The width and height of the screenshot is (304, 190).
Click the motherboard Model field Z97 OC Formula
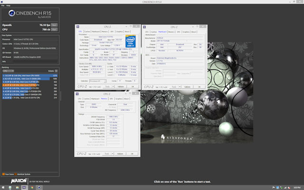point(171,41)
